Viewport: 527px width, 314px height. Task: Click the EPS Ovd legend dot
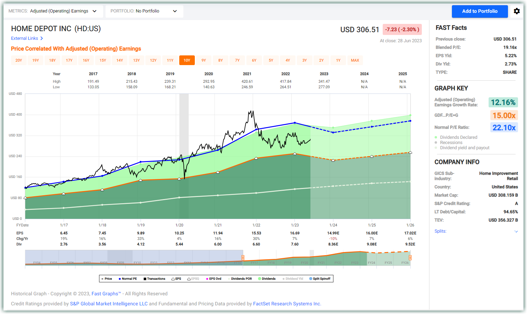pos(207,279)
